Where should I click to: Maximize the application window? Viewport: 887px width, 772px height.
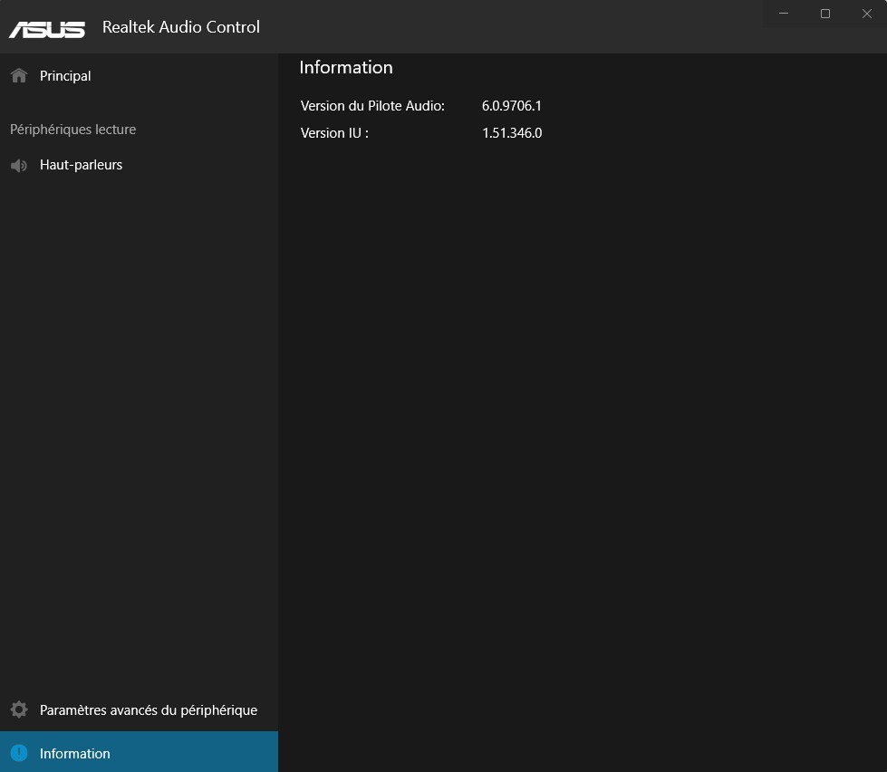[825, 14]
